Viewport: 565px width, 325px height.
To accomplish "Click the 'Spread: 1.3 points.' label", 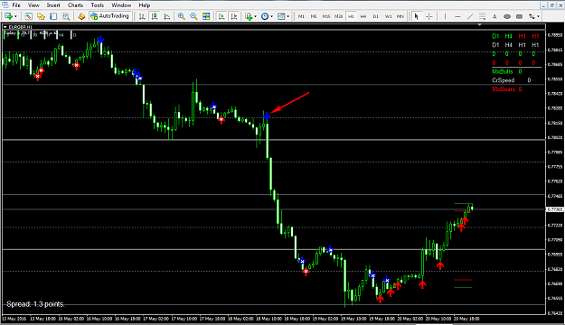I will pyautogui.click(x=35, y=304).
